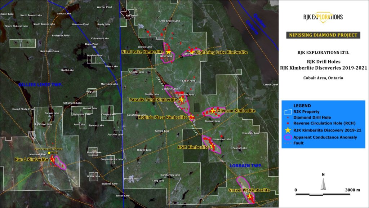369x208 pixels.
Task: Click the 'South Pickerel Lake' label
Action: click(x=17, y=26)
